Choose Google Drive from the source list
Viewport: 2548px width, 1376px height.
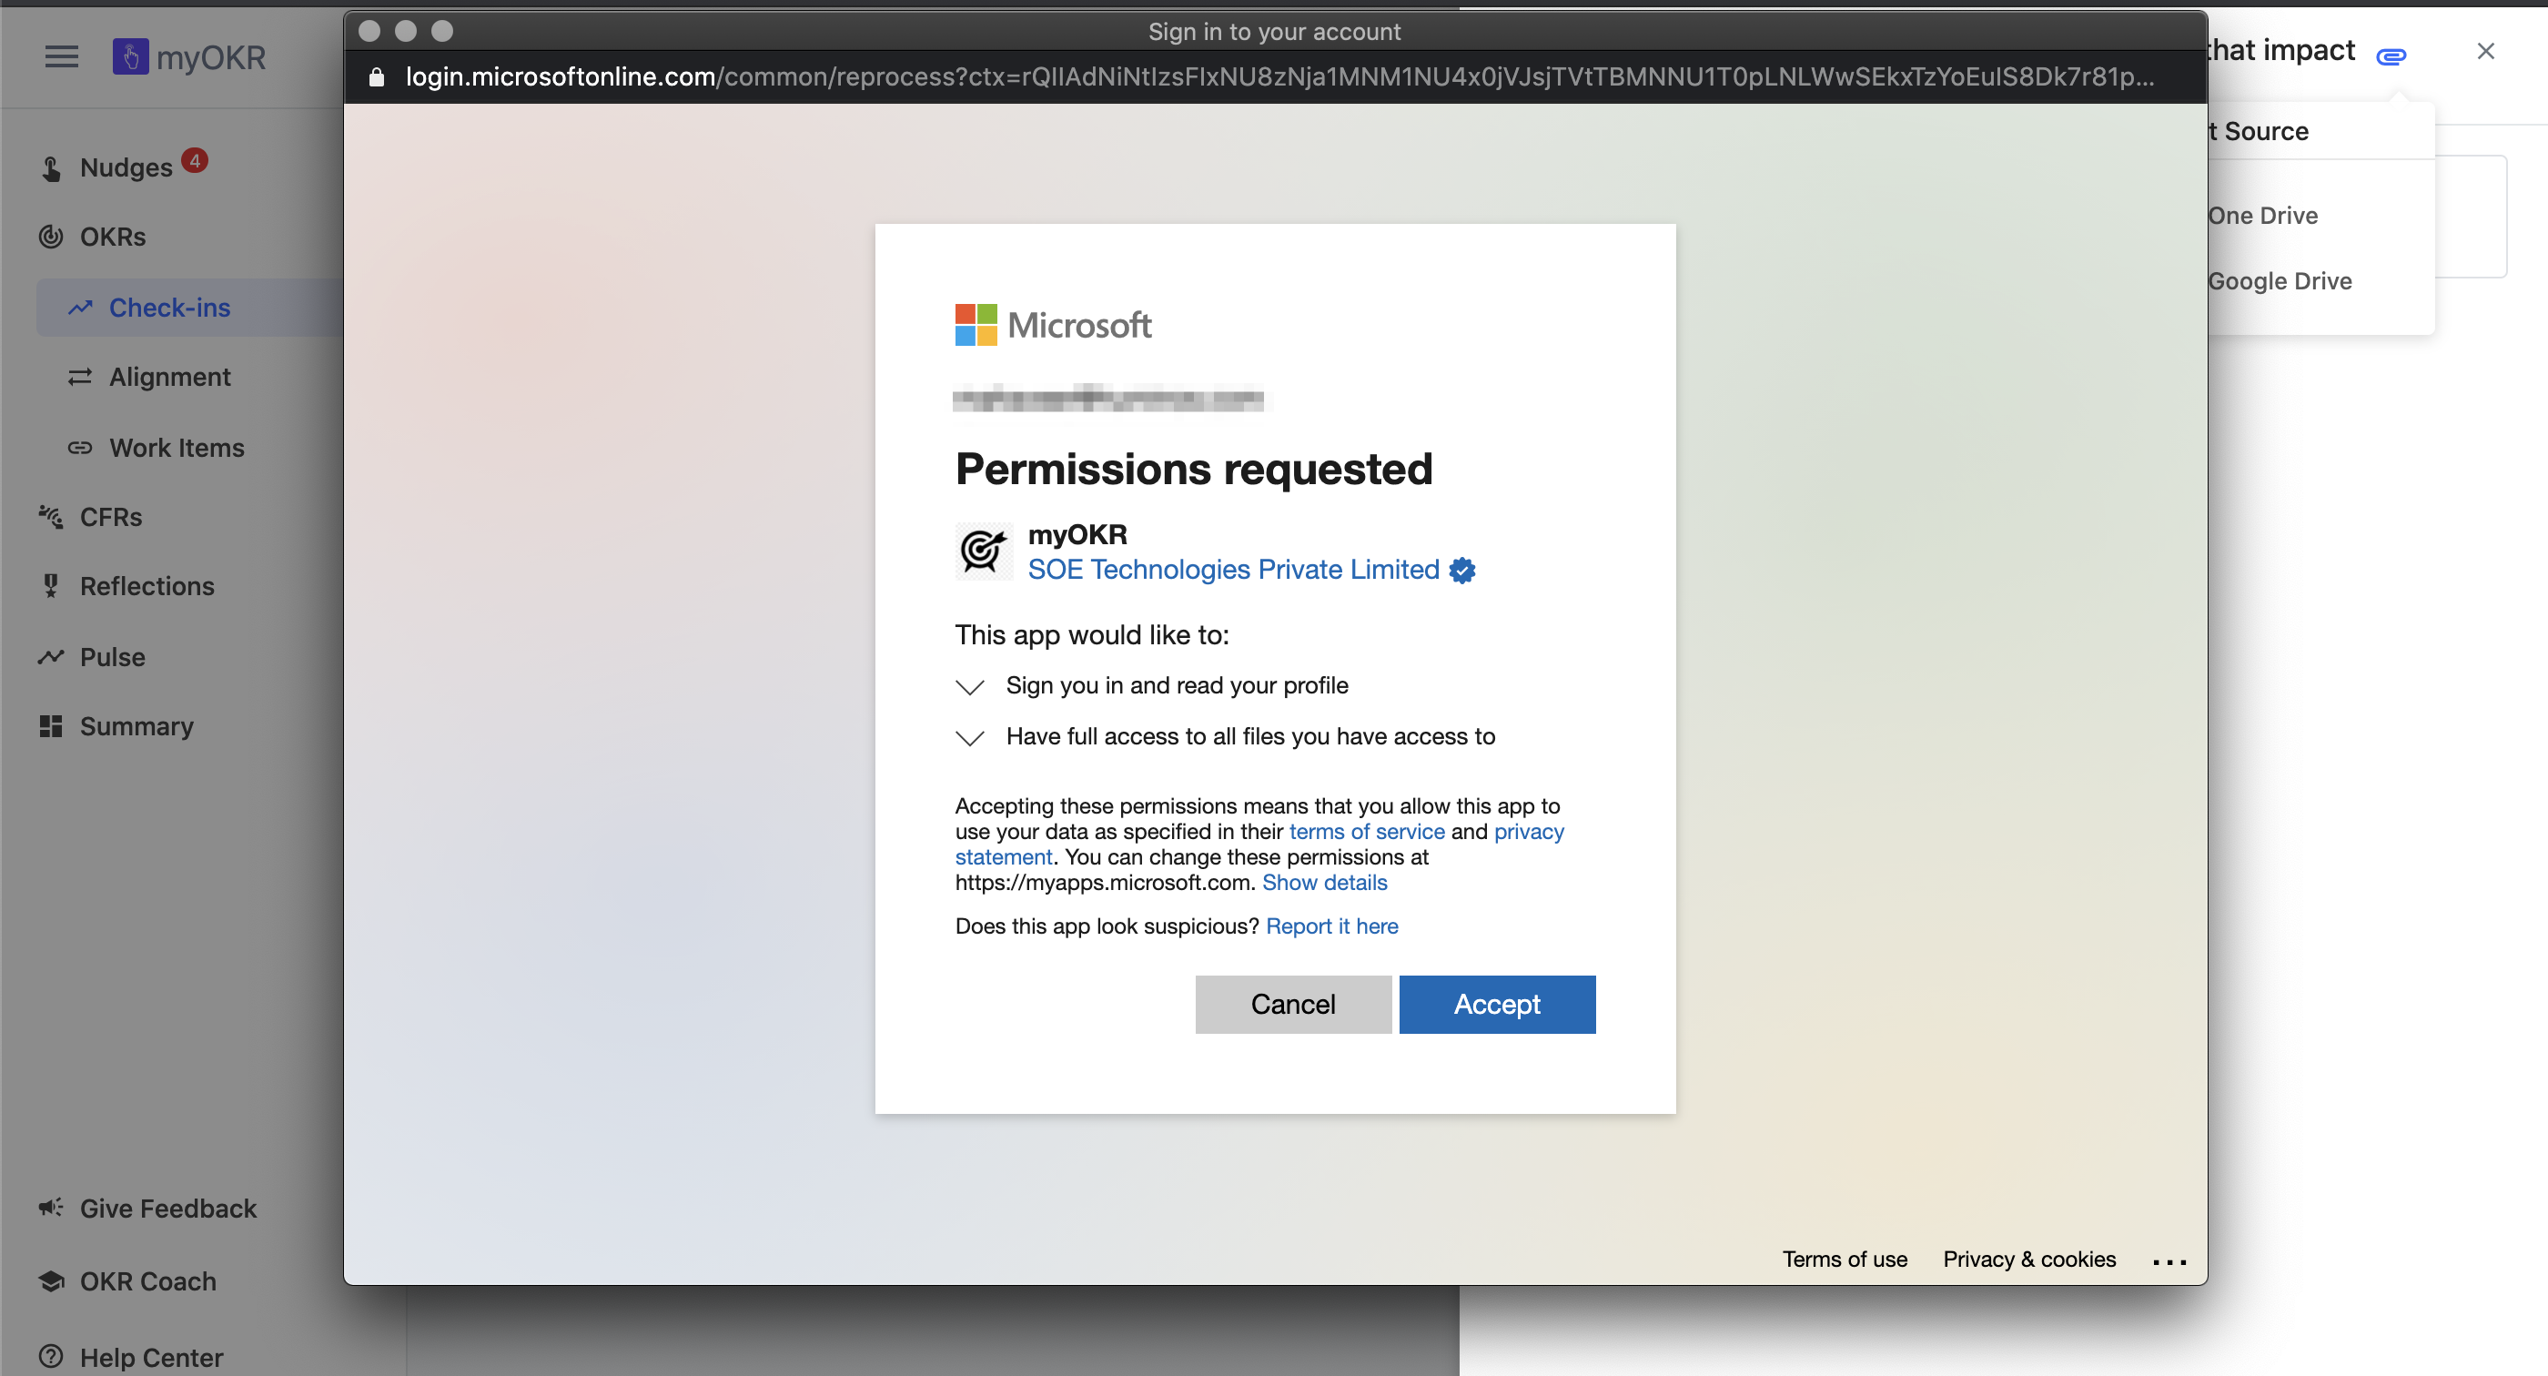point(2279,281)
